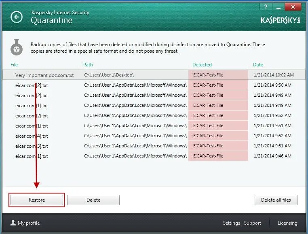Select eicar.com[2].txt dated 9:50 AM
The image size is (308, 234).
pyautogui.click(x=154, y=85)
